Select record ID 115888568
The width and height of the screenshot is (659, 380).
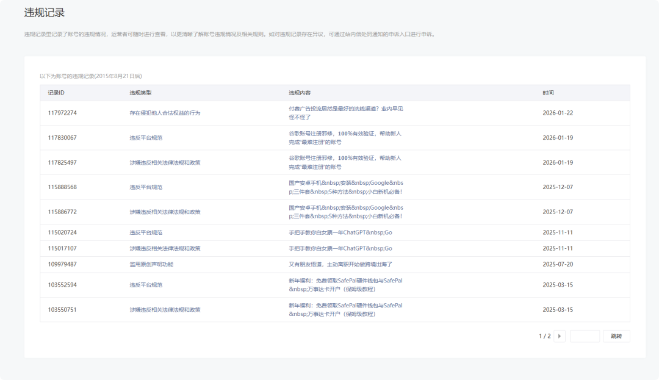(x=62, y=187)
